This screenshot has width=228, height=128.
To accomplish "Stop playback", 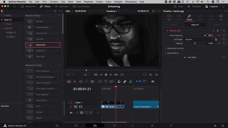I will point(106,75).
